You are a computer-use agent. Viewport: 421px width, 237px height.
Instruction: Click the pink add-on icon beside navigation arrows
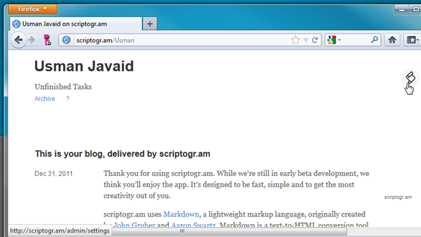[48, 40]
